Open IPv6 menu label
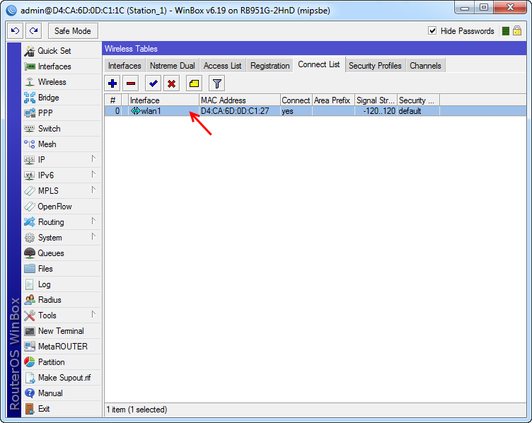532x423 pixels. click(46, 175)
